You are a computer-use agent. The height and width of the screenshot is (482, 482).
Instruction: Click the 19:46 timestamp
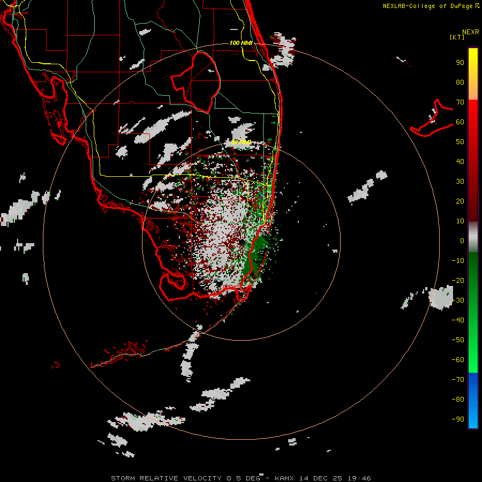pos(359,478)
